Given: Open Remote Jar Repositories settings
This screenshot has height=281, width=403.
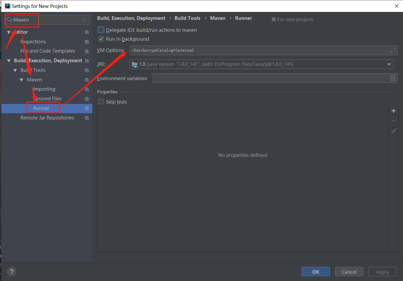Looking at the screenshot, I should click(x=47, y=118).
